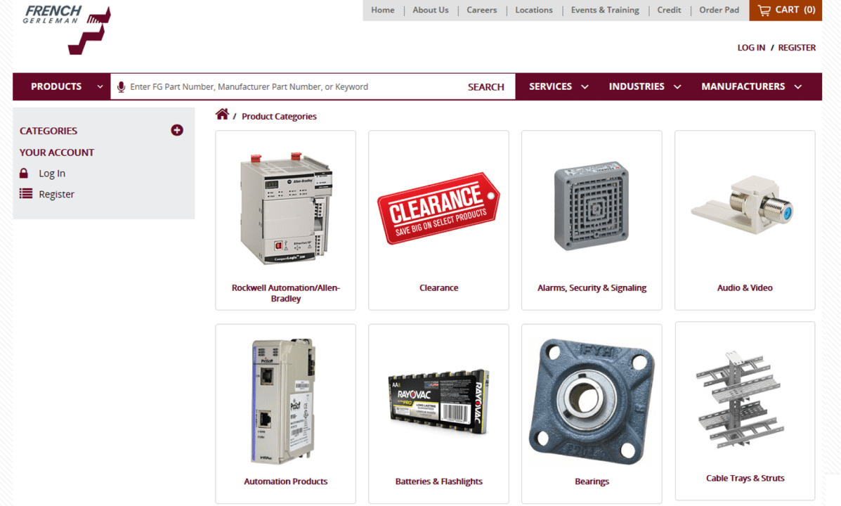Click LOG IN in the header
This screenshot has width=841, height=506.
pos(751,48)
